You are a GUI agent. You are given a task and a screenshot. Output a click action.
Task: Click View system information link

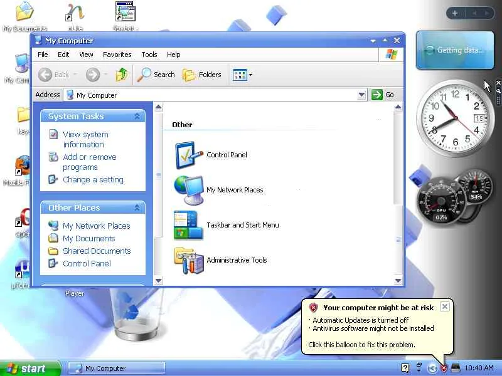(85, 139)
